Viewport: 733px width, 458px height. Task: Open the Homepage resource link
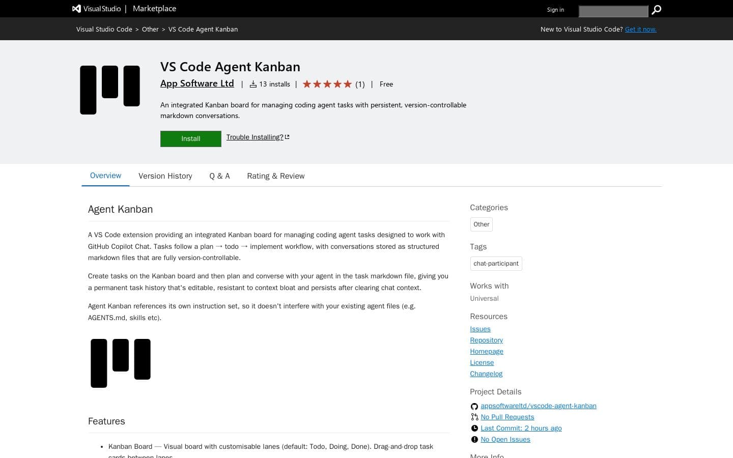click(487, 352)
